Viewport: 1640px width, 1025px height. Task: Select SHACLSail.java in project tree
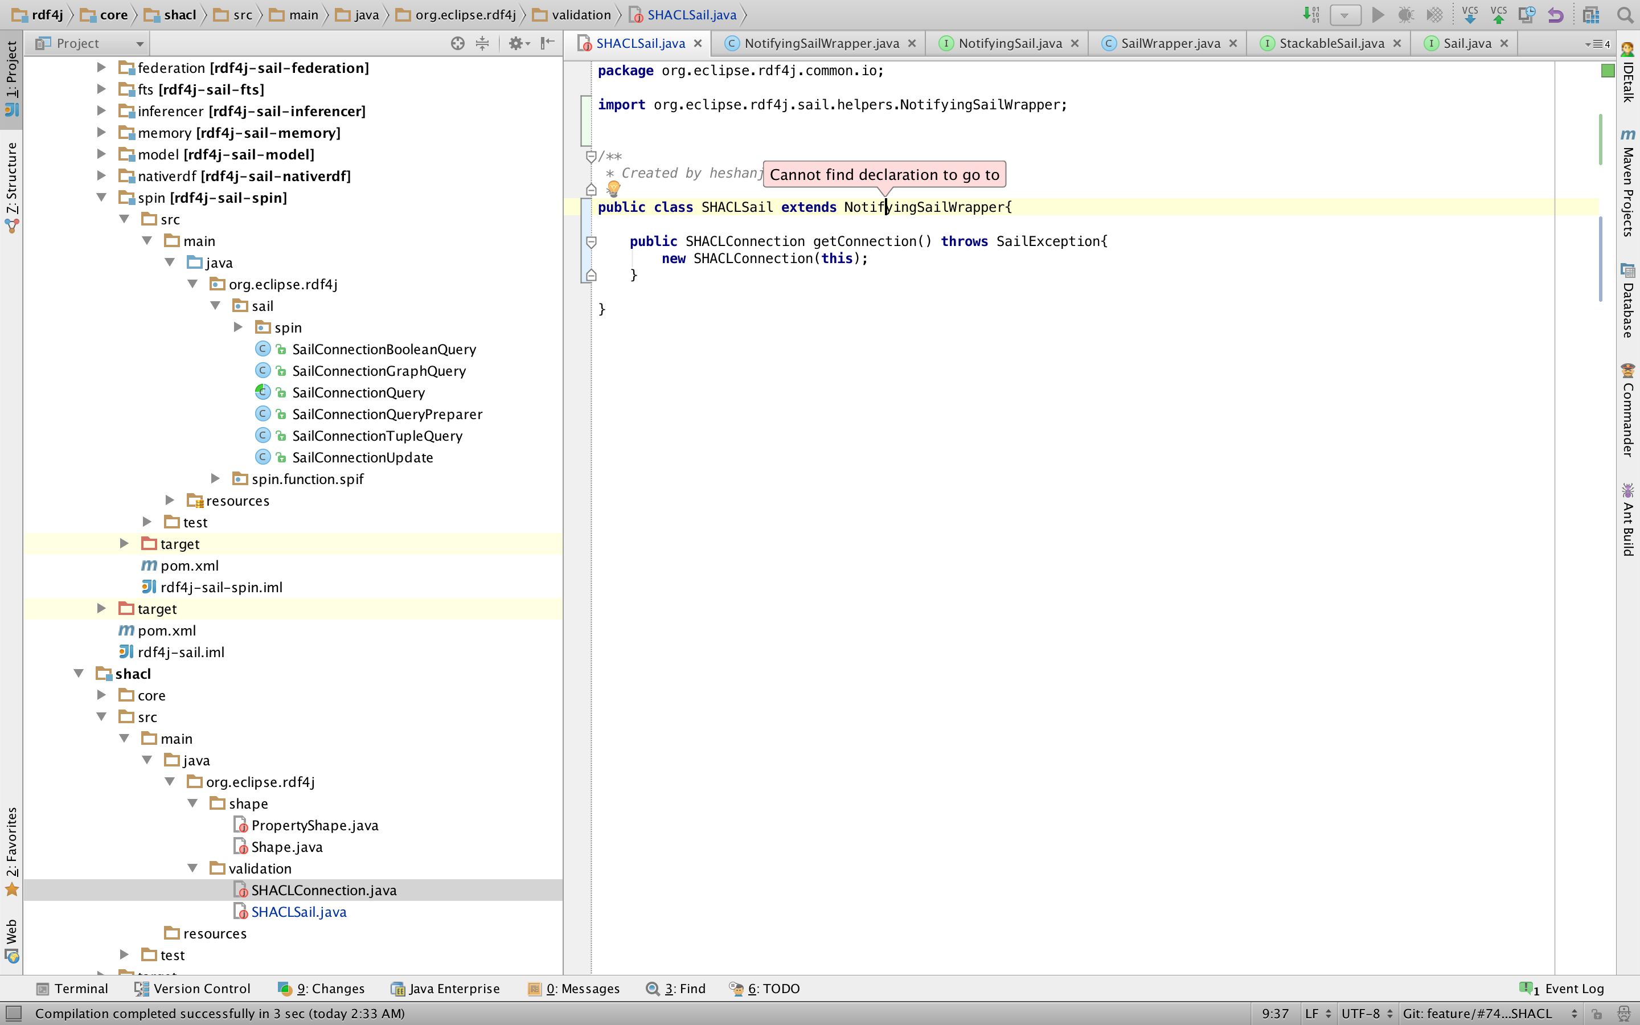click(298, 912)
